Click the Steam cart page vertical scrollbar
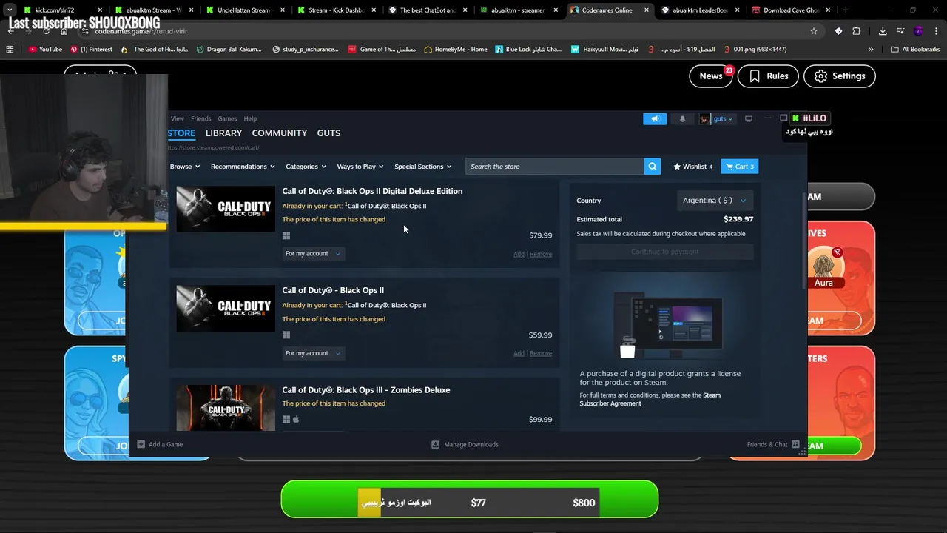 click(x=804, y=241)
